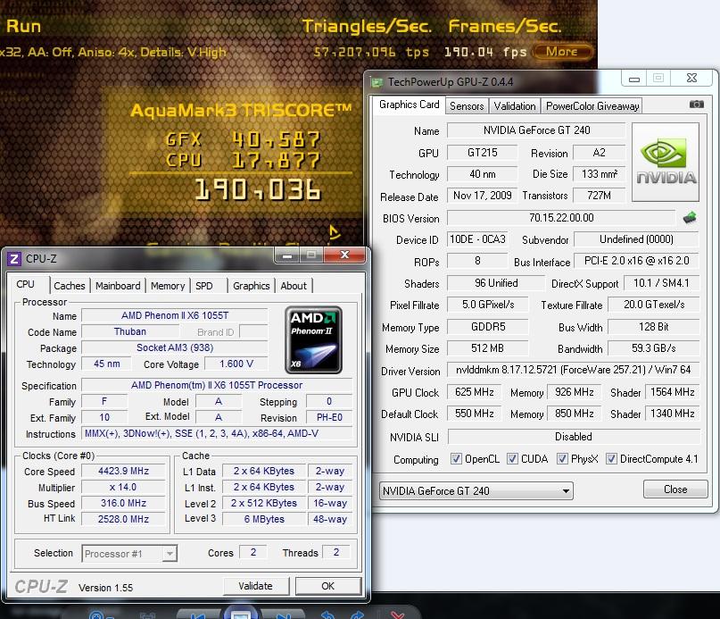Click the 190.04 fps frames readout
Screen dimensions: 720x619
tap(485, 52)
